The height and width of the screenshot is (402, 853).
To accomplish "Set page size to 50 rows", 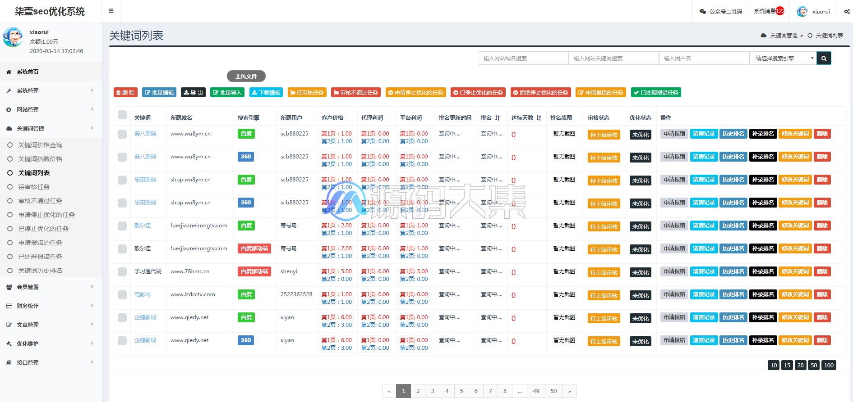I will 814,365.
